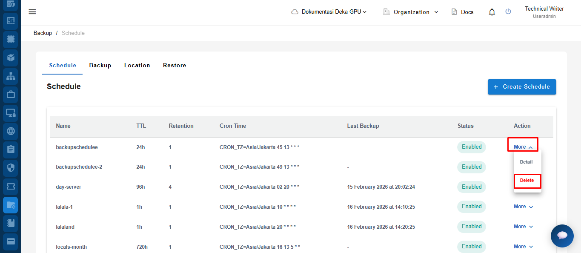This screenshot has height=253, width=581.
Task: Open the live chat bubble
Action: 562,236
